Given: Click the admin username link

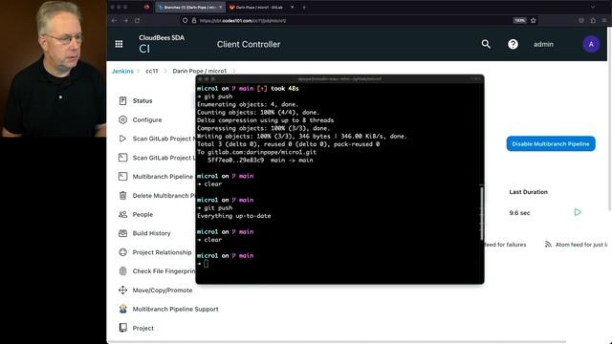Looking at the screenshot, I should 543,44.
